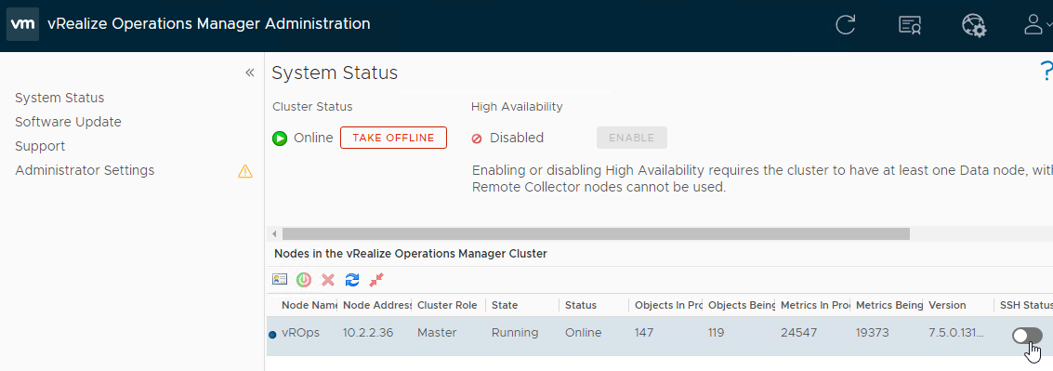Toggle the SSH Status switch for vROps
This screenshot has width=1053, height=371.
pyautogui.click(x=1028, y=336)
